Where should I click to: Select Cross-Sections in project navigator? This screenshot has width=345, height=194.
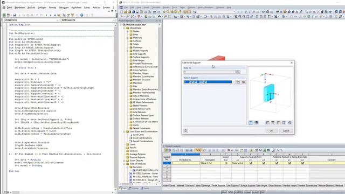pyautogui.click(x=140, y=70)
